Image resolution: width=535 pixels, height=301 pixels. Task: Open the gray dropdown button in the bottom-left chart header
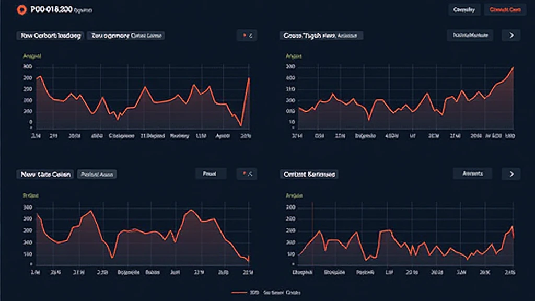point(210,173)
